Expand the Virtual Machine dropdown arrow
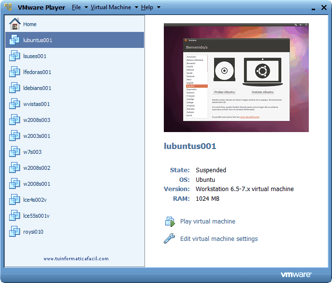Image resolution: width=332 pixels, height=283 pixels. [x=137, y=7]
